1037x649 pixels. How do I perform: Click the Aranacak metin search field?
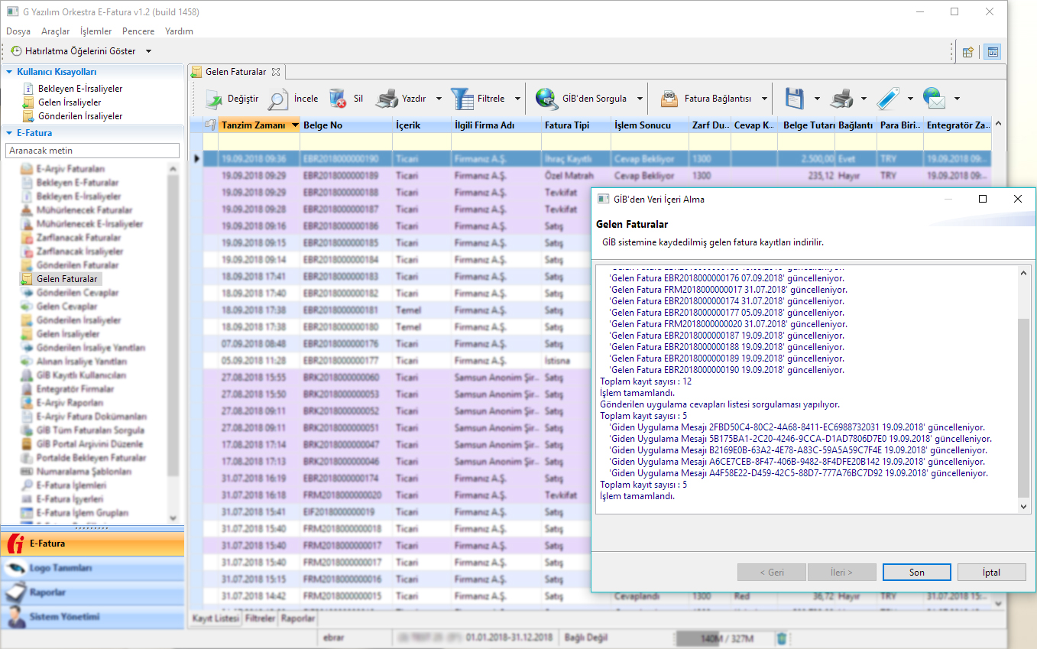tap(92, 151)
